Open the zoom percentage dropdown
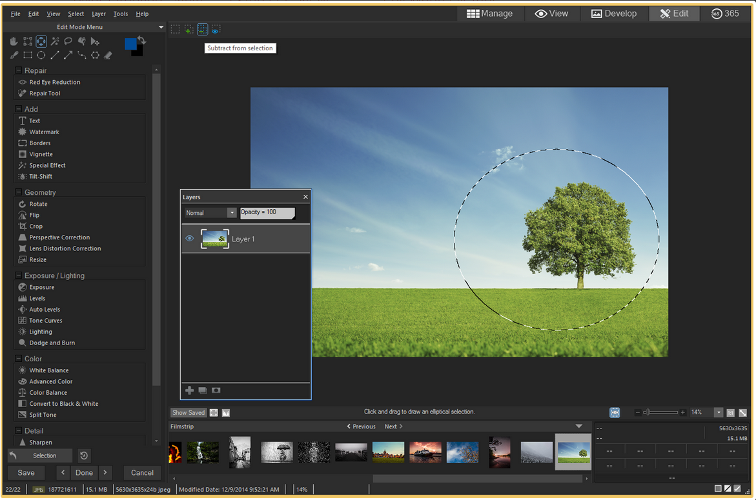 click(x=718, y=412)
